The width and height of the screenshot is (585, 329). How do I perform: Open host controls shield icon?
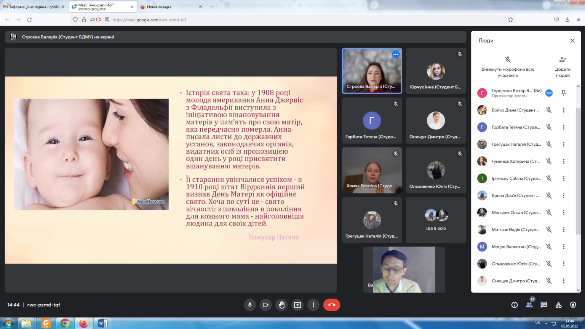tap(573, 305)
